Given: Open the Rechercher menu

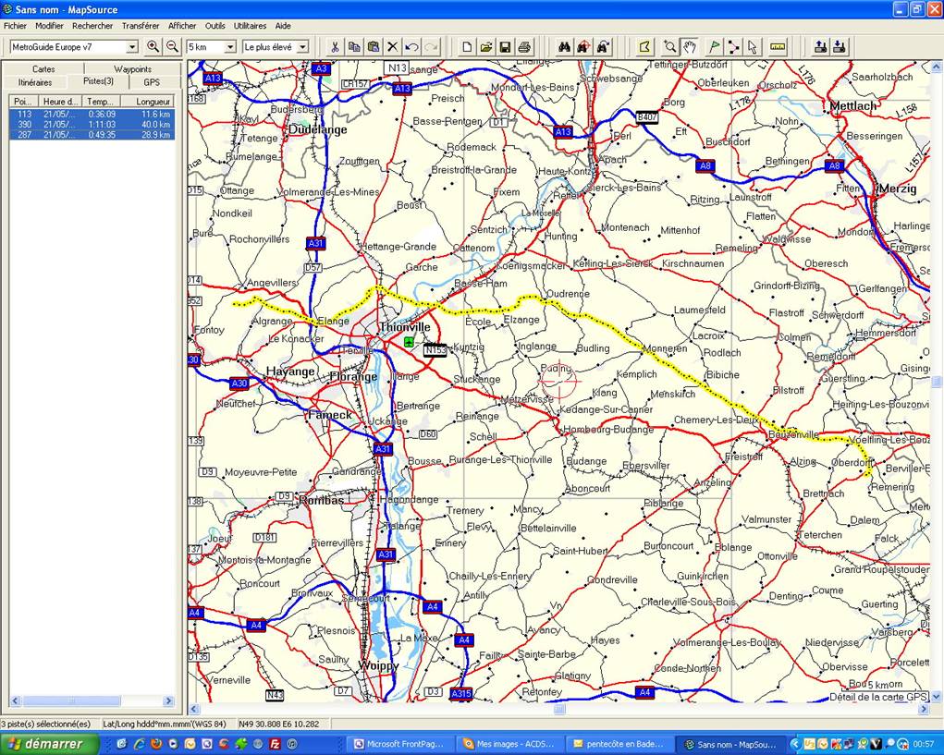Looking at the screenshot, I should click(92, 26).
